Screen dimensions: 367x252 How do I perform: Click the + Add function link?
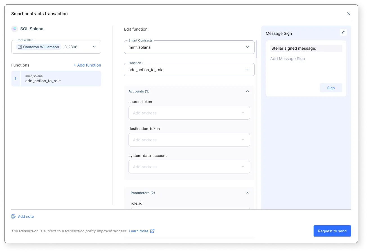(87, 65)
